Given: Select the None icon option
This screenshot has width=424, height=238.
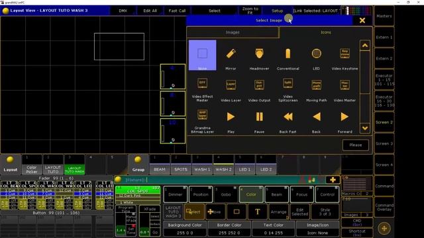Looking at the screenshot, I should pos(202,56).
